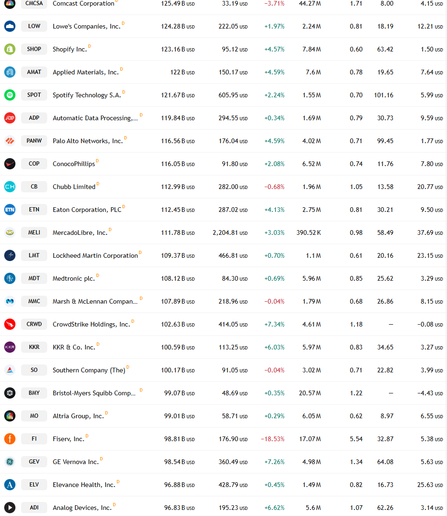Click the Analog Devices logo icon
The image size is (447, 516).
(10, 508)
